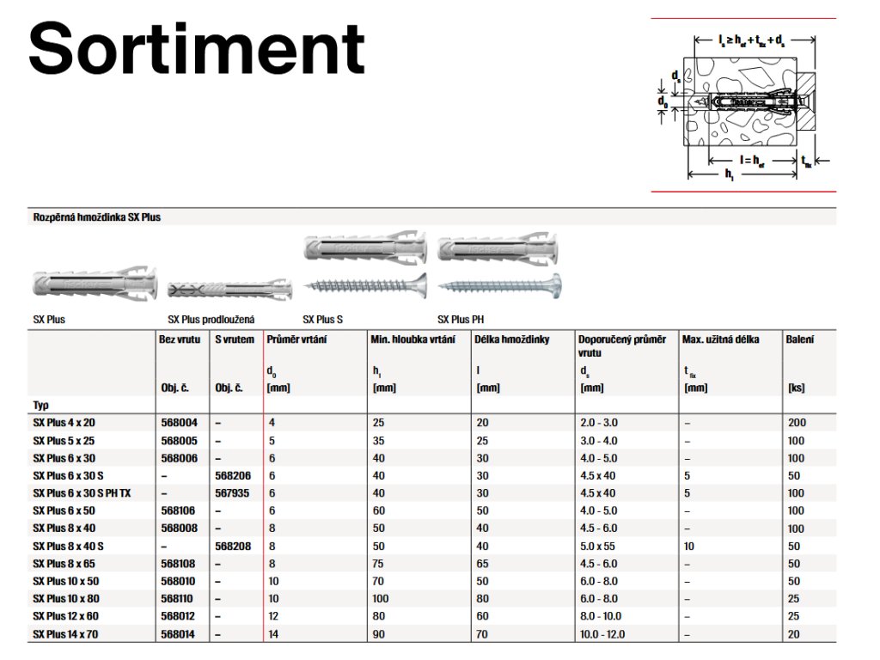Click the 'Typ' row header
Image resolution: width=880 pixels, height=660 pixels.
pyautogui.click(x=41, y=406)
